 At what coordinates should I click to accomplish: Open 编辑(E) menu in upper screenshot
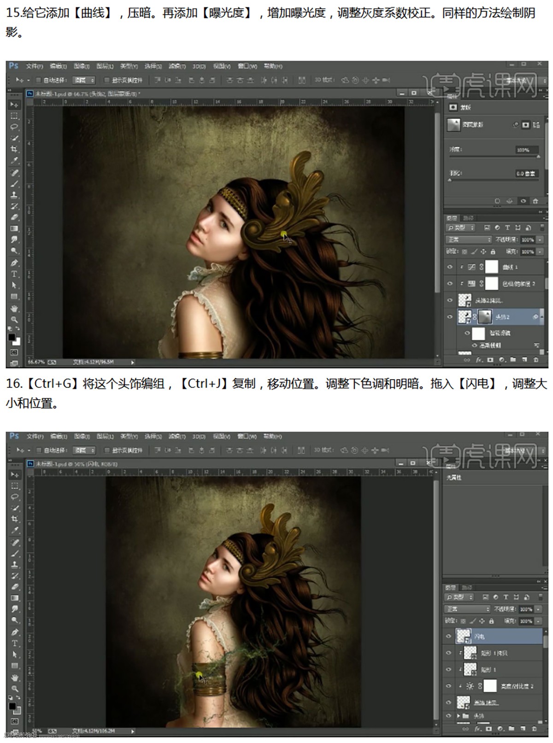point(59,66)
